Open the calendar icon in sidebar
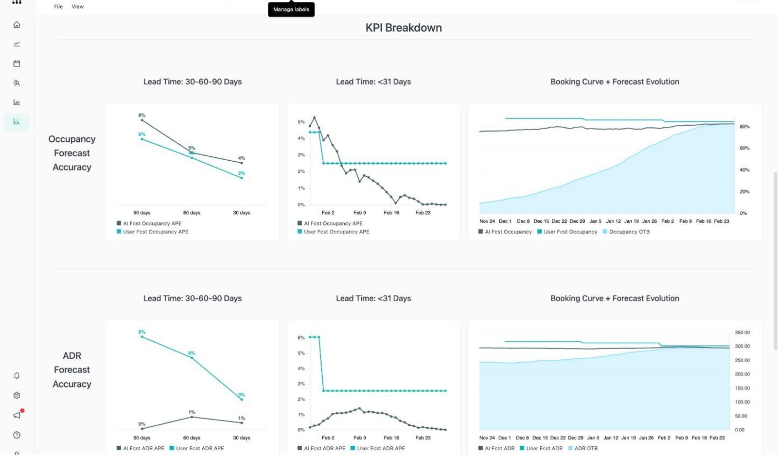Image resolution: width=778 pixels, height=455 pixels. [x=17, y=64]
